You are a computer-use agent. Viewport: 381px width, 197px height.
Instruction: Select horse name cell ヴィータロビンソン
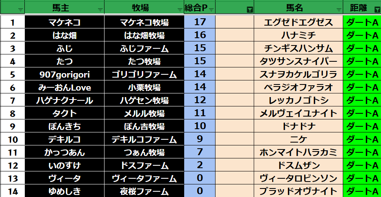click(298, 178)
